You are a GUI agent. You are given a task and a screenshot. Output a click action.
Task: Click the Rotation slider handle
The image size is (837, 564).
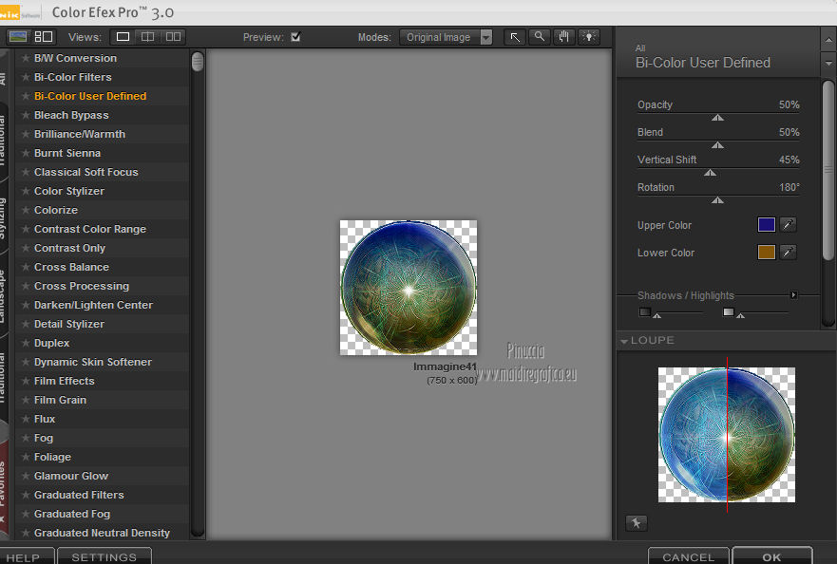coord(717,200)
